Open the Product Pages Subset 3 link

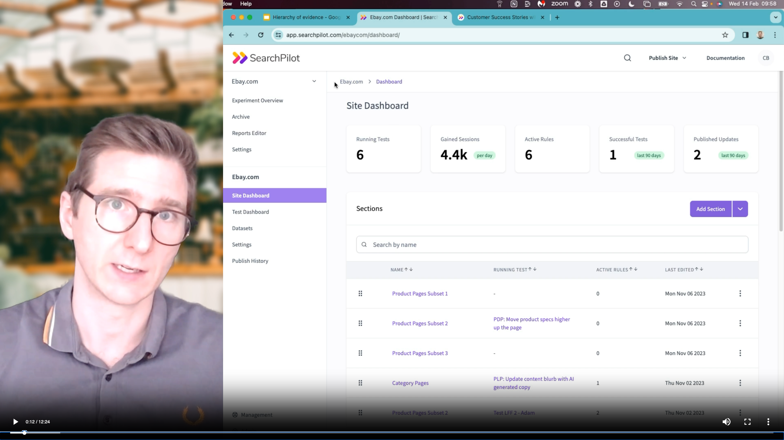click(x=420, y=353)
